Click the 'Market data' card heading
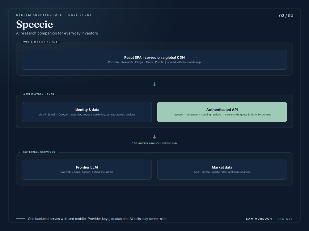This screenshot has width=309, height=231. pyautogui.click(x=222, y=167)
